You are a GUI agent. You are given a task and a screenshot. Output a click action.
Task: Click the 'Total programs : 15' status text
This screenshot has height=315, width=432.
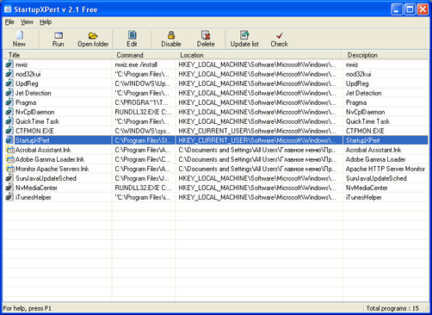tap(392, 308)
